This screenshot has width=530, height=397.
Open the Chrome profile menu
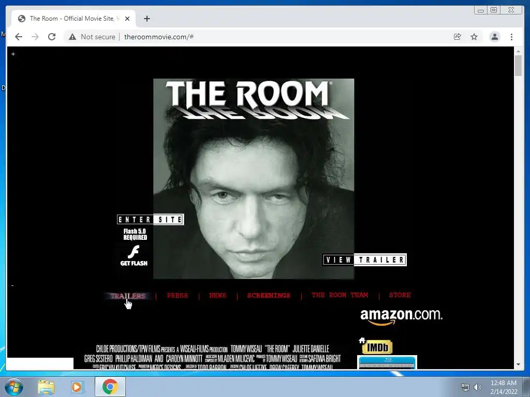(x=494, y=37)
